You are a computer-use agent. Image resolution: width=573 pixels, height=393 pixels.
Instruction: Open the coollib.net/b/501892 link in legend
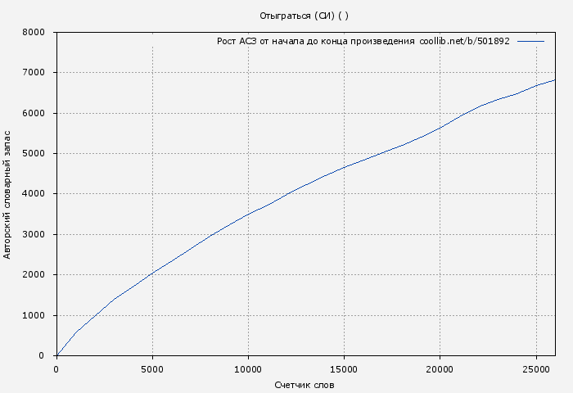464,41
